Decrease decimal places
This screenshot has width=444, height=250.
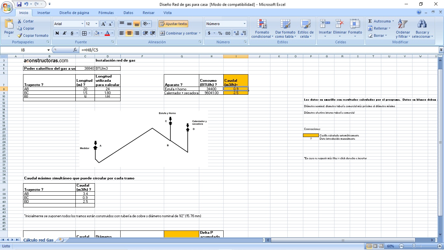[x=243, y=33]
